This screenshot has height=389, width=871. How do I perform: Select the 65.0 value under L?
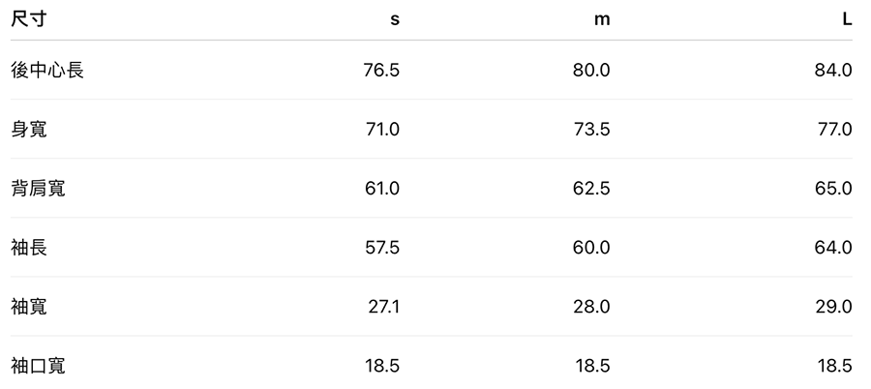[x=833, y=188]
